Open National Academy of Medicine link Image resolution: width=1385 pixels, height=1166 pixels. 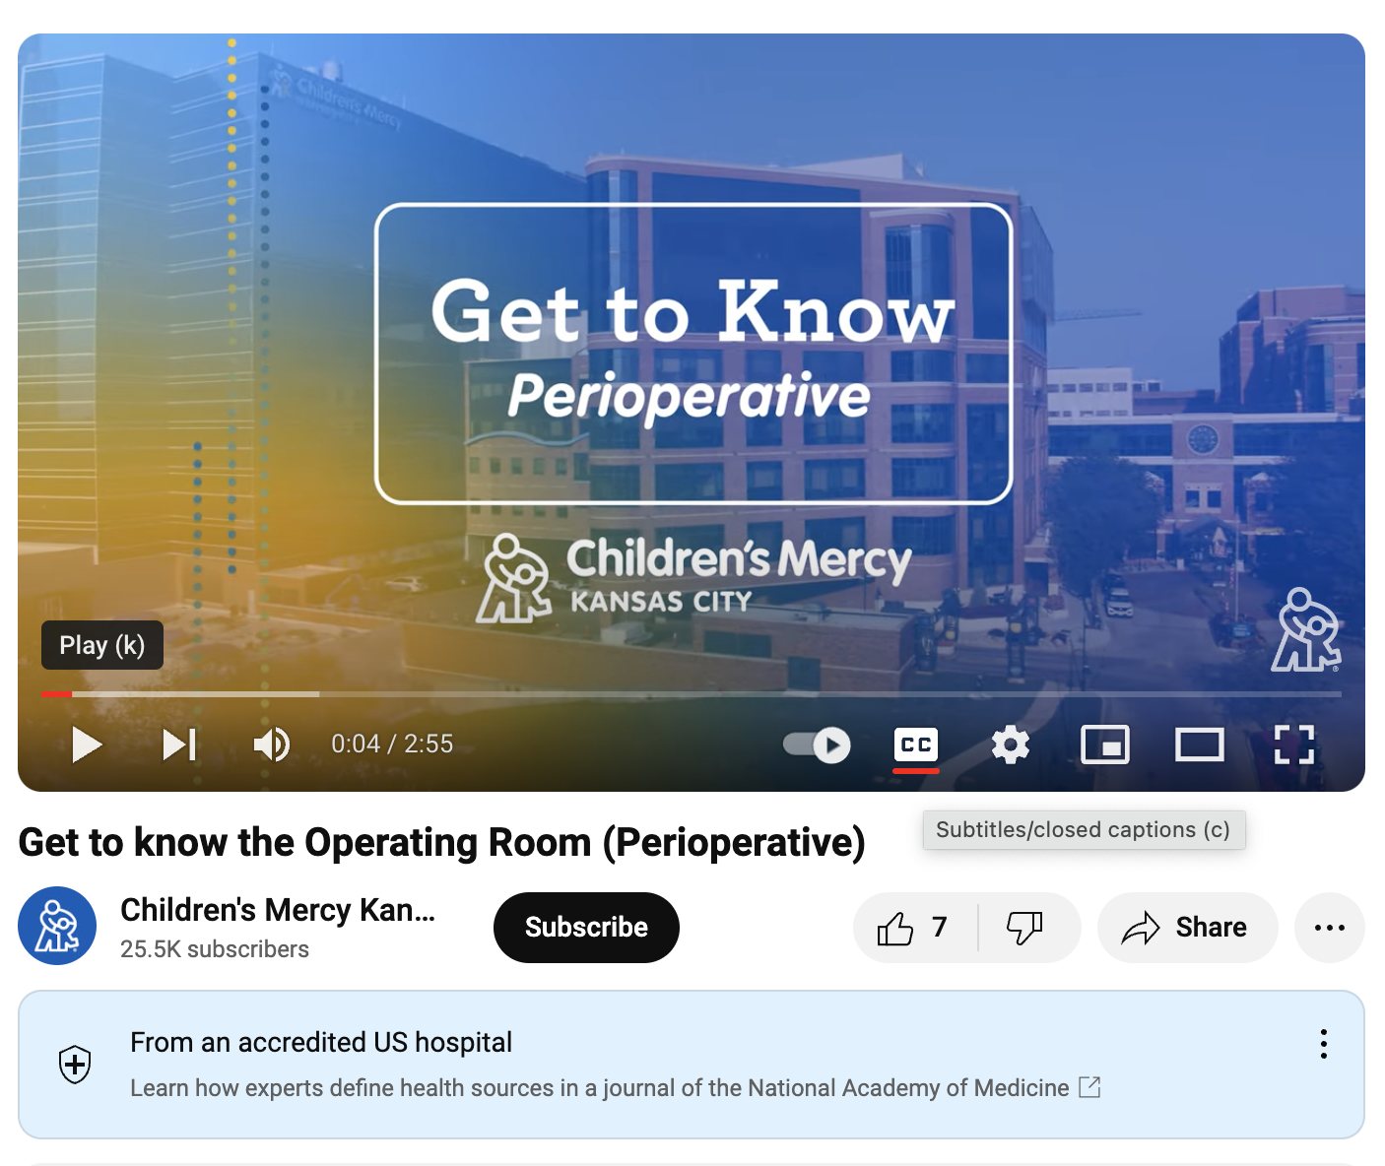(x=616, y=1088)
